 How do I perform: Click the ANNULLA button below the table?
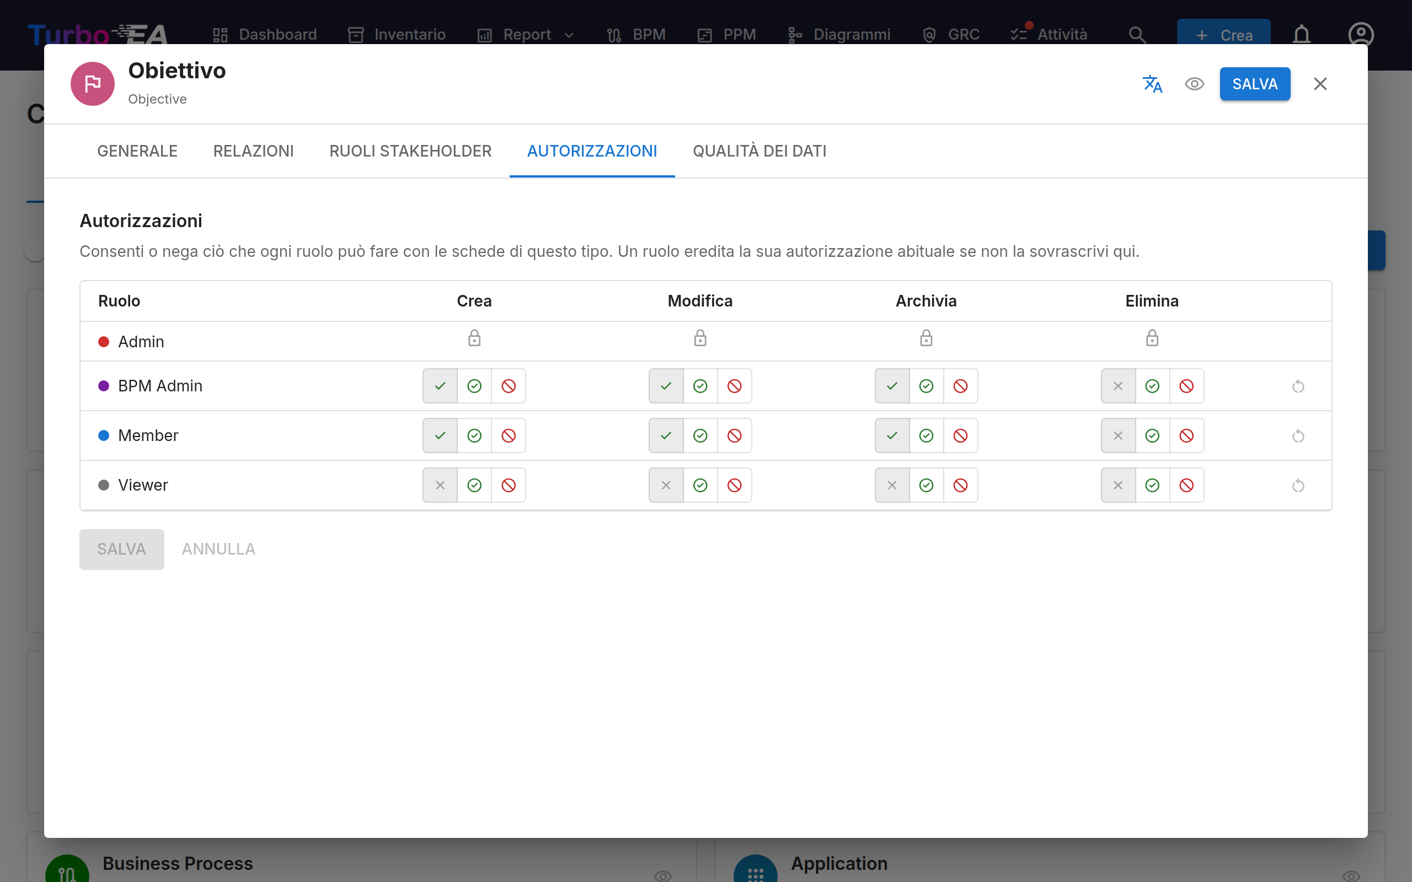tap(218, 549)
